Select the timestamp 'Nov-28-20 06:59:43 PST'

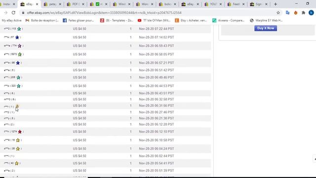point(157,46)
